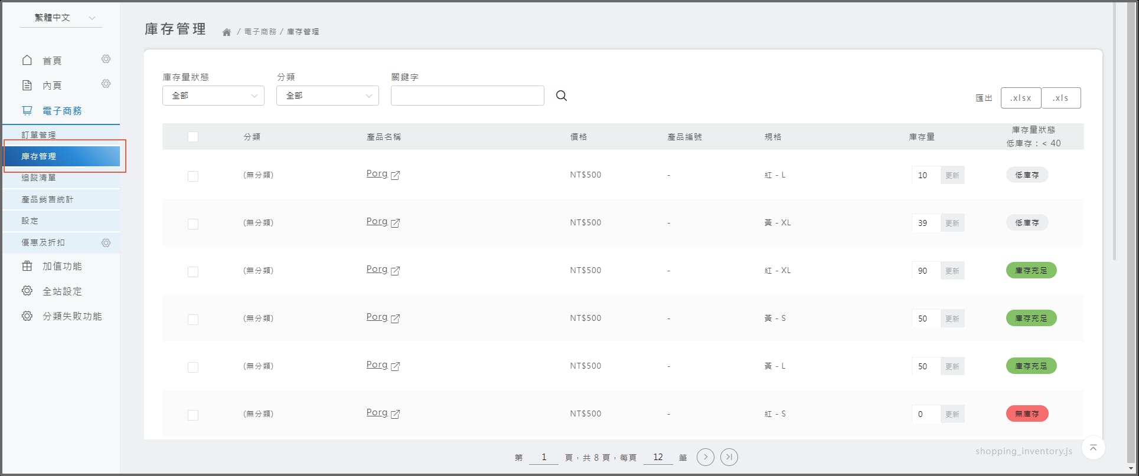Screen dimensions: 1139x476
Task: Click the search magnifier icon
Action: coord(561,96)
